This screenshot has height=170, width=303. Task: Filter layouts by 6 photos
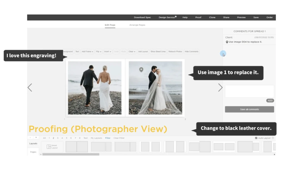[x=71, y=138]
